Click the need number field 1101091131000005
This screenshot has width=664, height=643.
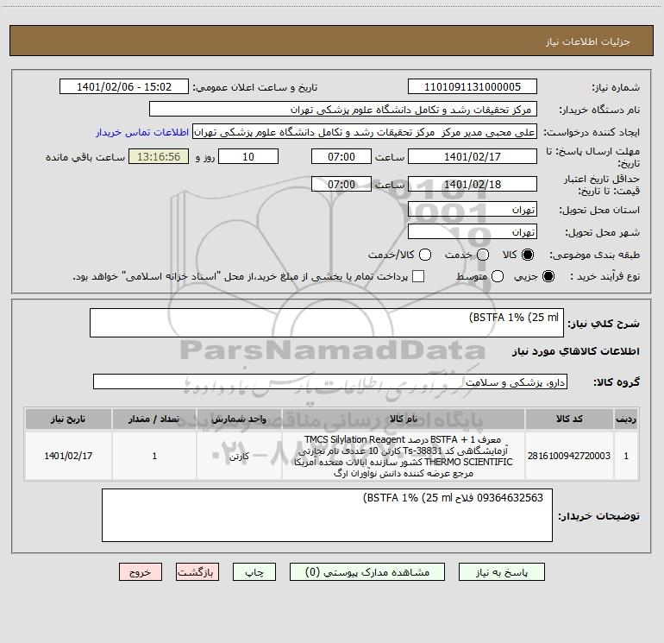tap(473, 87)
